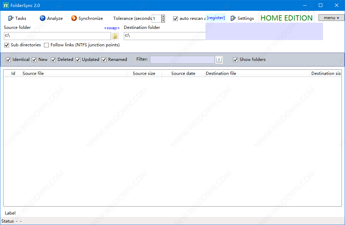This screenshot has height=225, width=345.
Task: Sort by the Source date column header
Action: [x=183, y=73]
